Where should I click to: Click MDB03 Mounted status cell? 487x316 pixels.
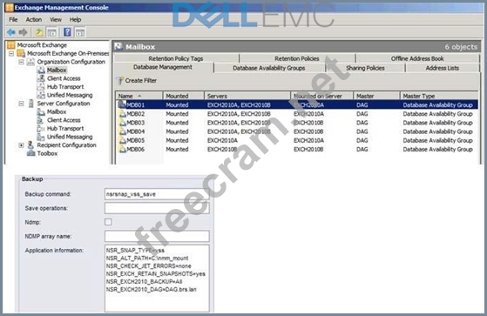coord(177,123)
